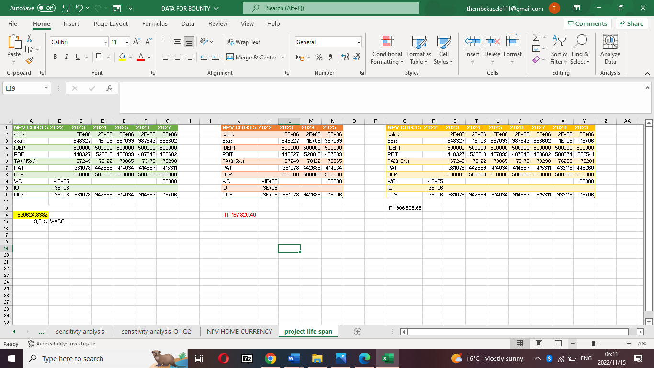Apply bold formatting from the Font group

[55, 57]
